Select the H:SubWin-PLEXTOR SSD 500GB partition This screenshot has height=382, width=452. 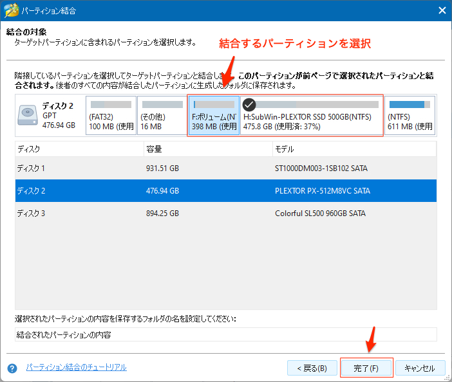(312, 116)
